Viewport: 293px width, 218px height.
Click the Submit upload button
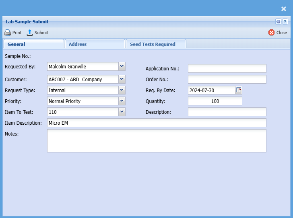[37, 33]
